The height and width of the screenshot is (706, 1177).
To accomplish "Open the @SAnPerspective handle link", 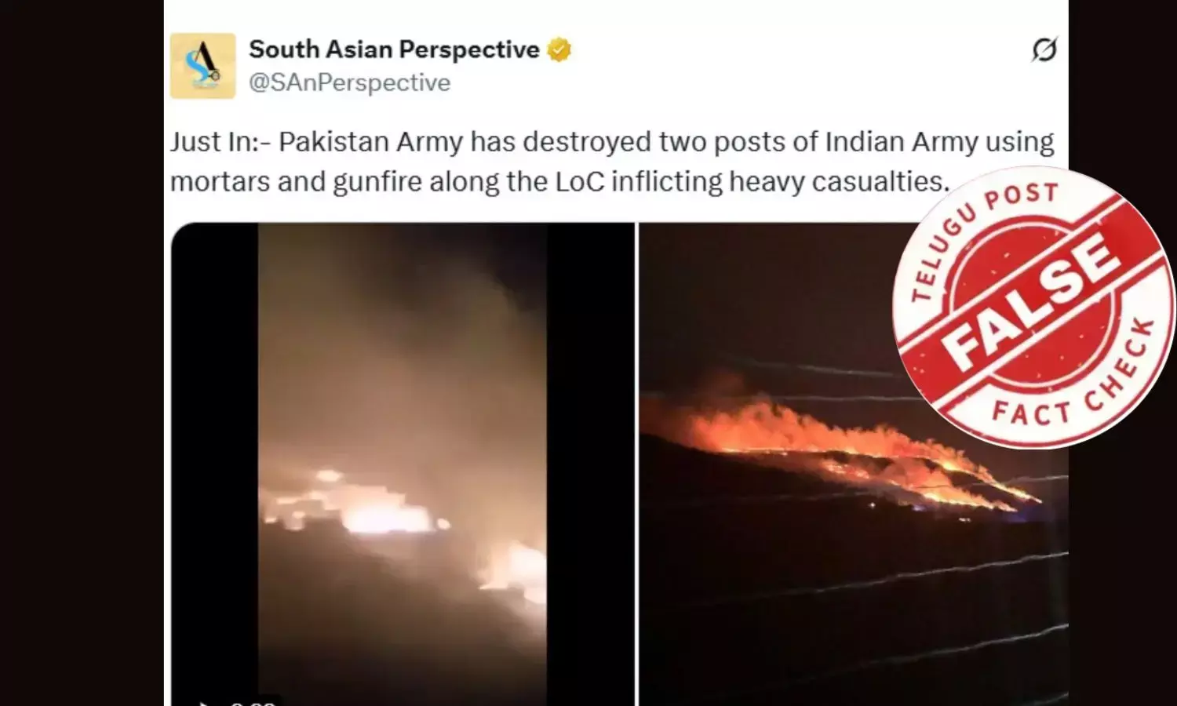I will (349, 82).
